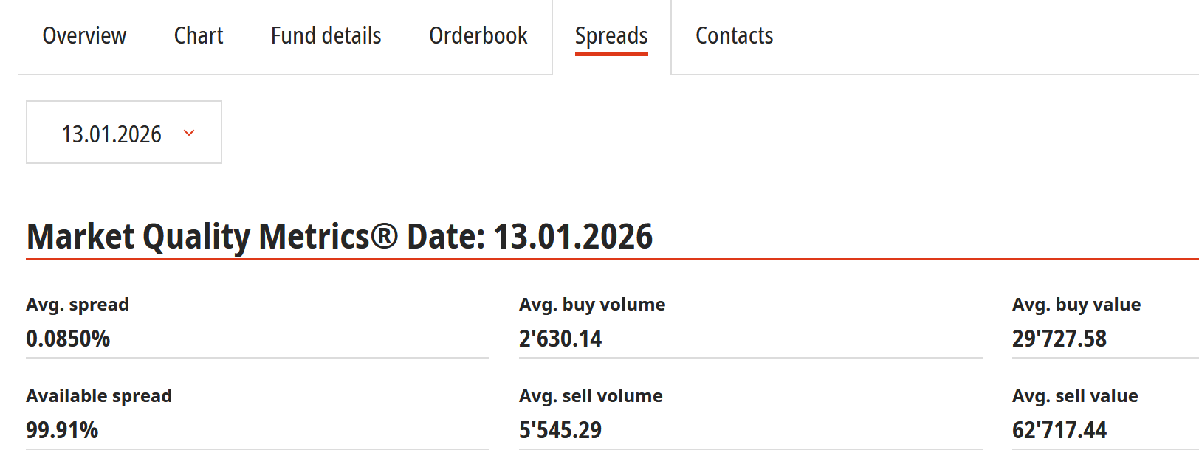
Task: Click the red chevron in the date selector
Action: [x=189, y=133]
